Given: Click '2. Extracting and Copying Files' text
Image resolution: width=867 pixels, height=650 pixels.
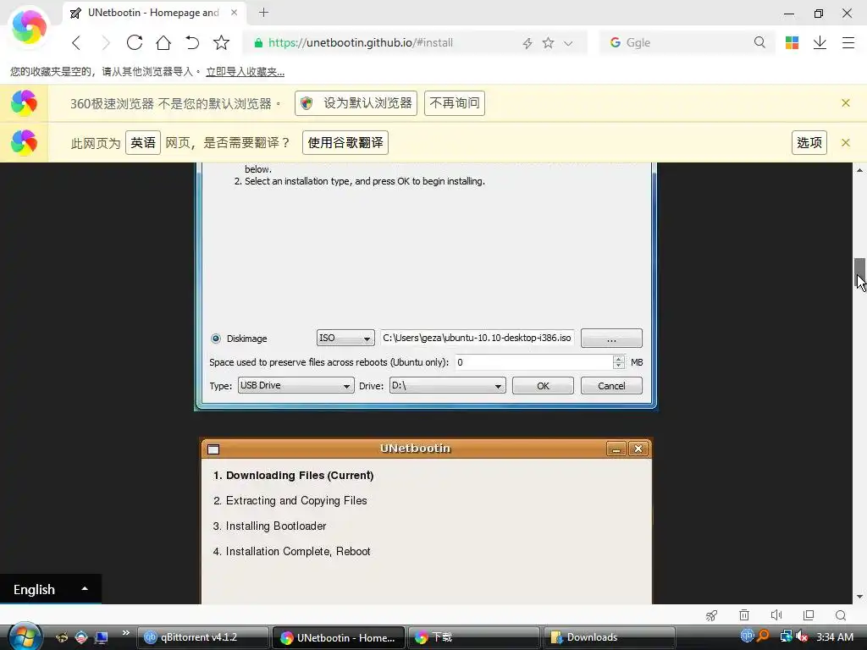Looking at the screenshot, I should point(290,501).
